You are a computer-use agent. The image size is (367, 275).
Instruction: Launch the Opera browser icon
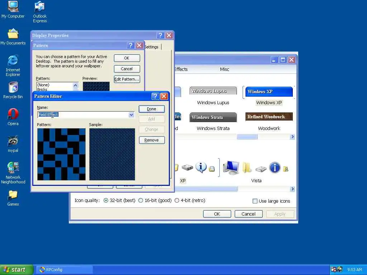click(13, 117)
